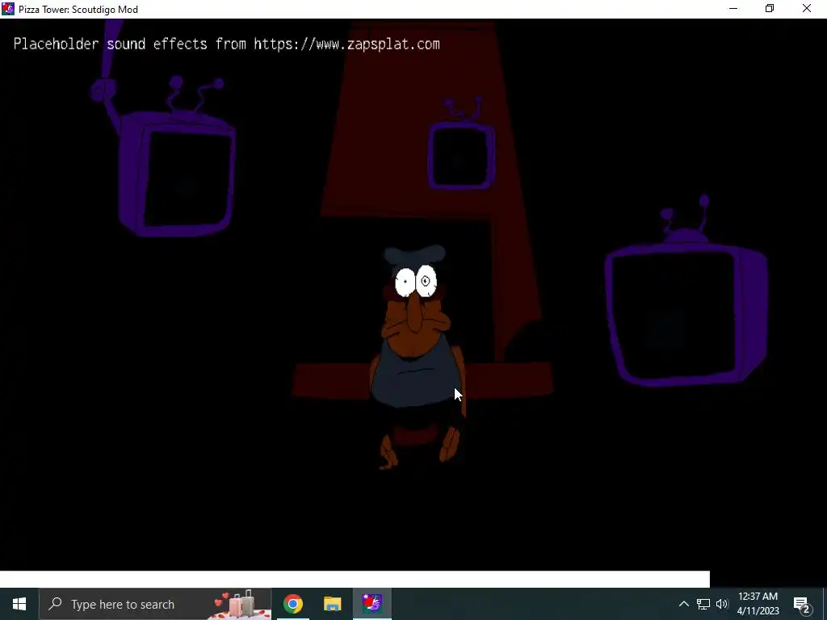
Task: Click the zapsplat.com placeholder credit text
Action: [226, 44]
